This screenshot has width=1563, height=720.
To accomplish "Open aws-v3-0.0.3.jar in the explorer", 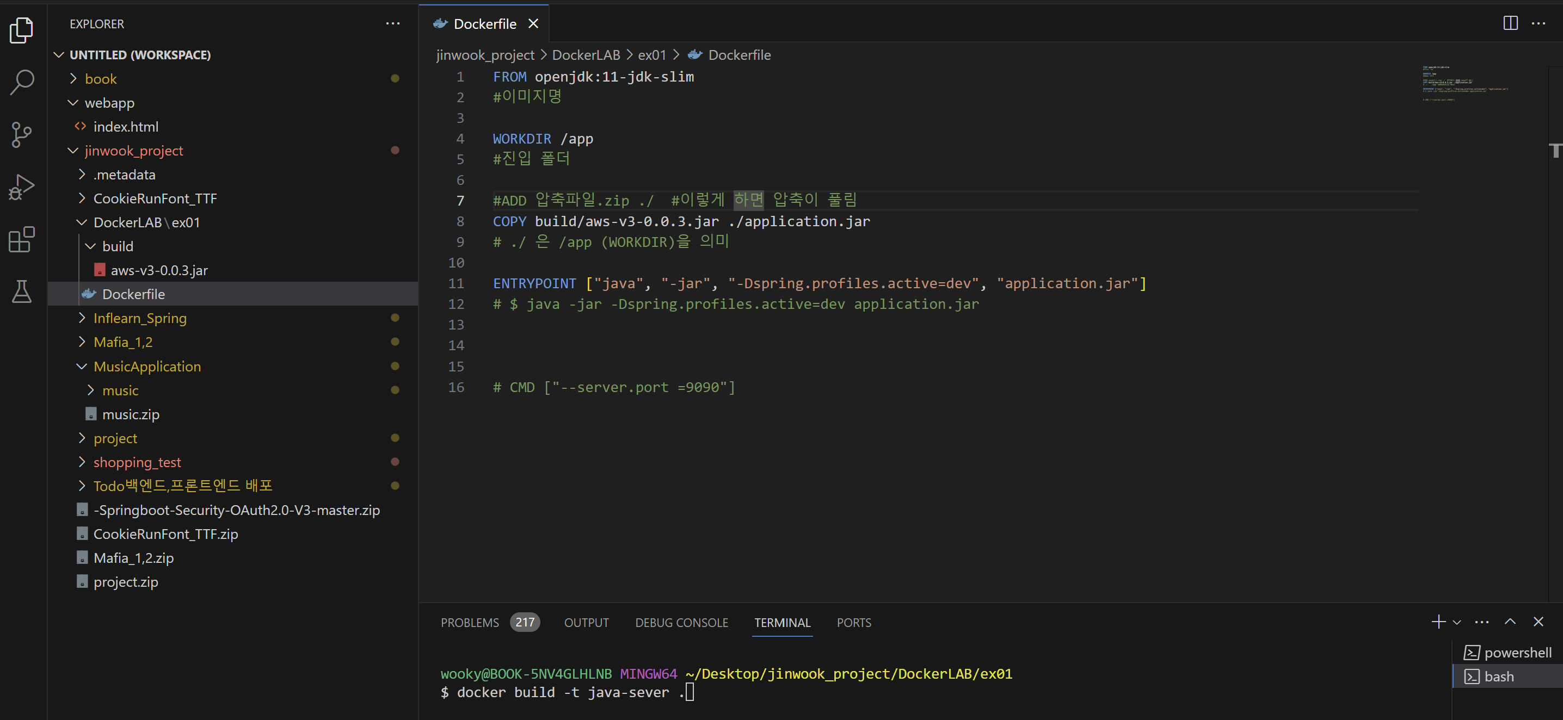I will coord(159,270).
